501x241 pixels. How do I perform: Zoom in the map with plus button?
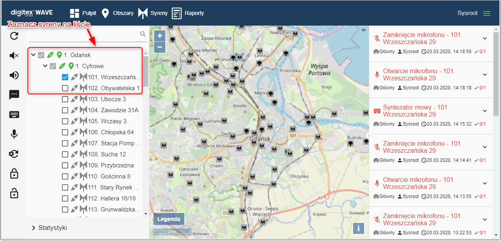pos(160,36)
